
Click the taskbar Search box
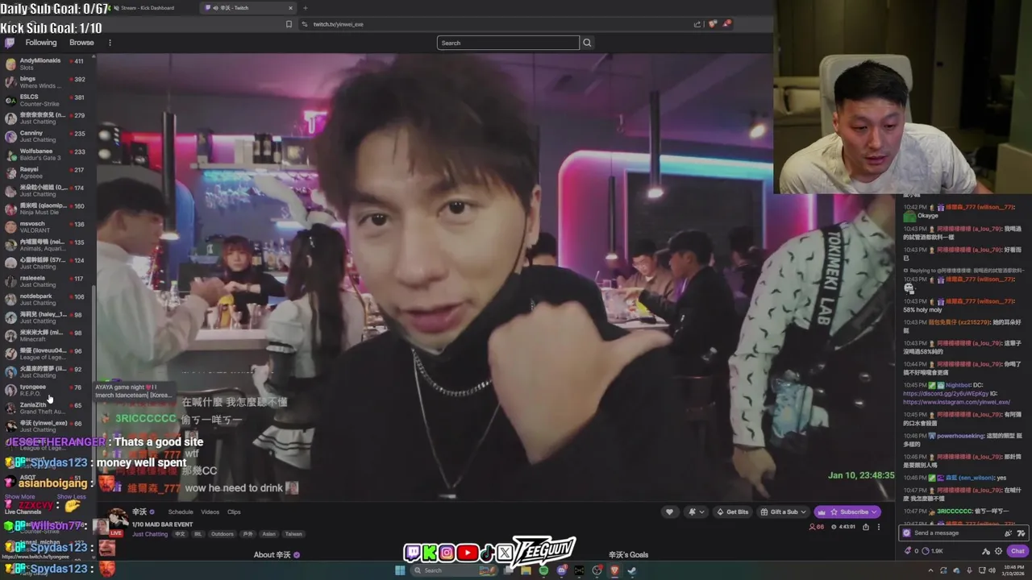point(454,570)
